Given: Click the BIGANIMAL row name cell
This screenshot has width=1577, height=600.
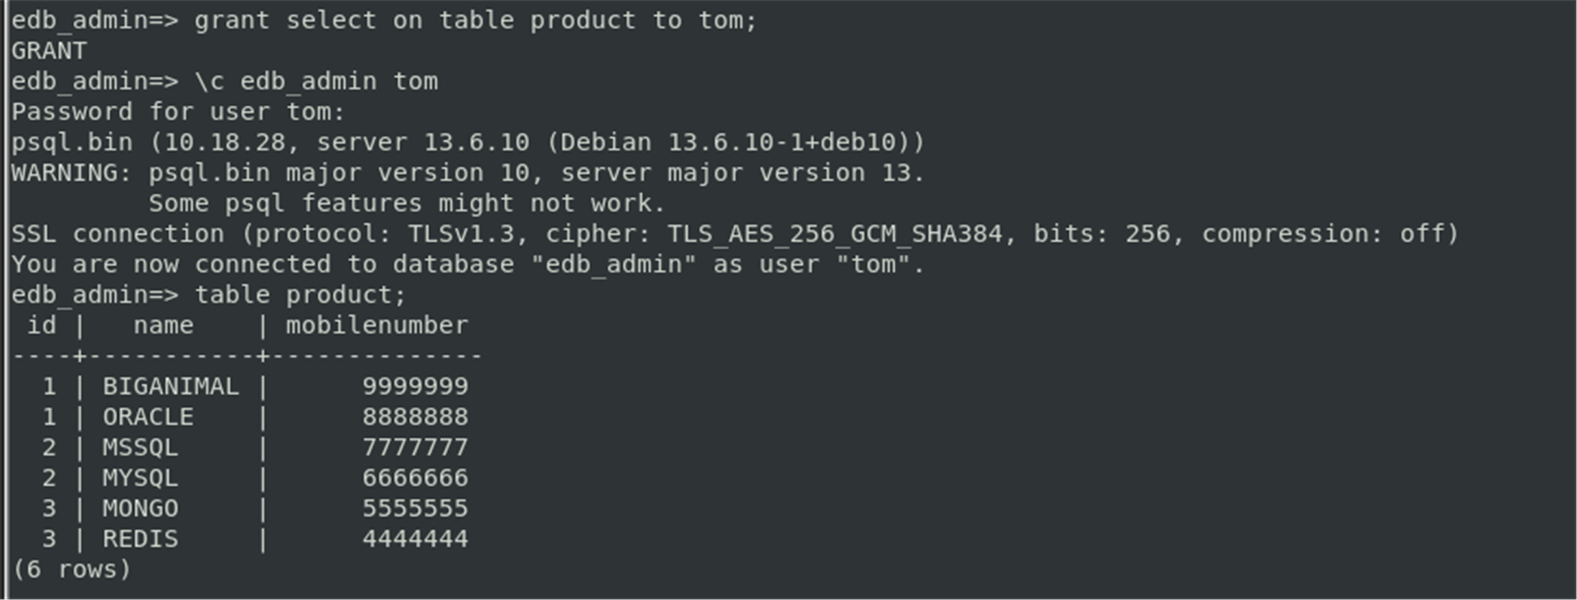Looking at the screenshot, I should tap(171, 386).
